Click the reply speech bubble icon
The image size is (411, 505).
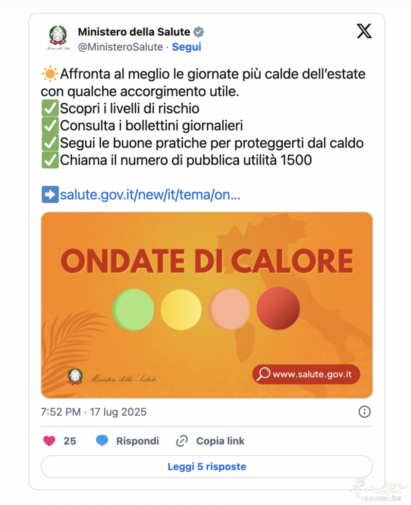tap(102, 441)
